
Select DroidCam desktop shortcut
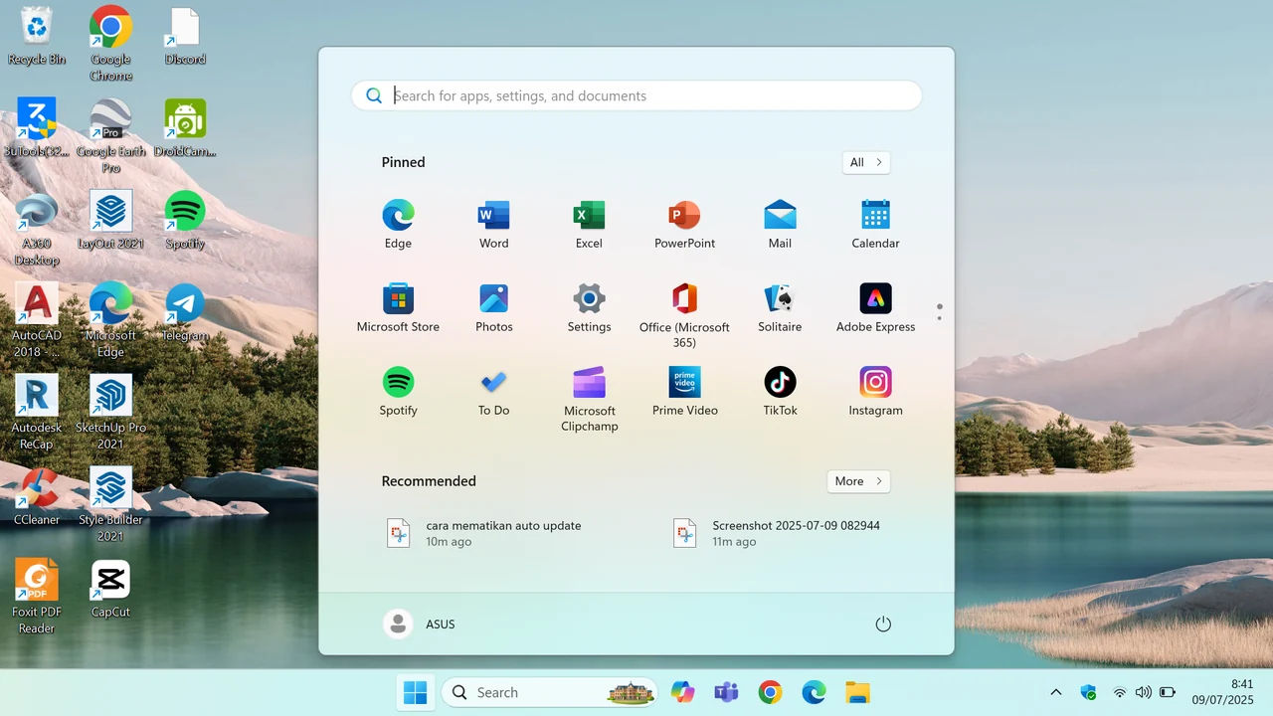coord(185,128)
